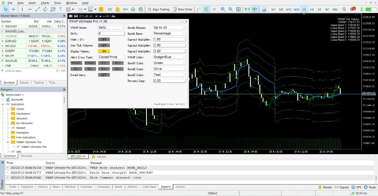This screenshot has height=196, width=378.
Task: Draw a vertical line on chart
Action: click(x=22, y=9)
